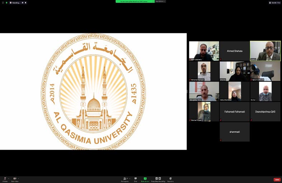Open audio options arrow beside Unmute
Image resolution: width=282 pixels, height=183 pixels.
click(x=9, y=178)
